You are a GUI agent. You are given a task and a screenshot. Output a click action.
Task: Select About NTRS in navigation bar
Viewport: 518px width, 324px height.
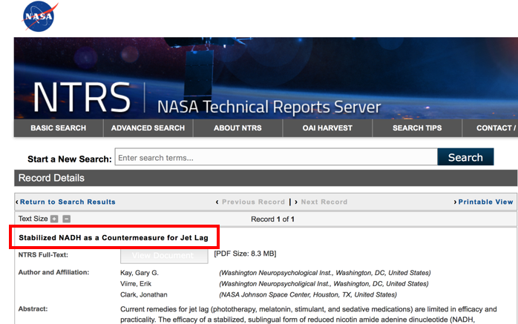(237, 128)
